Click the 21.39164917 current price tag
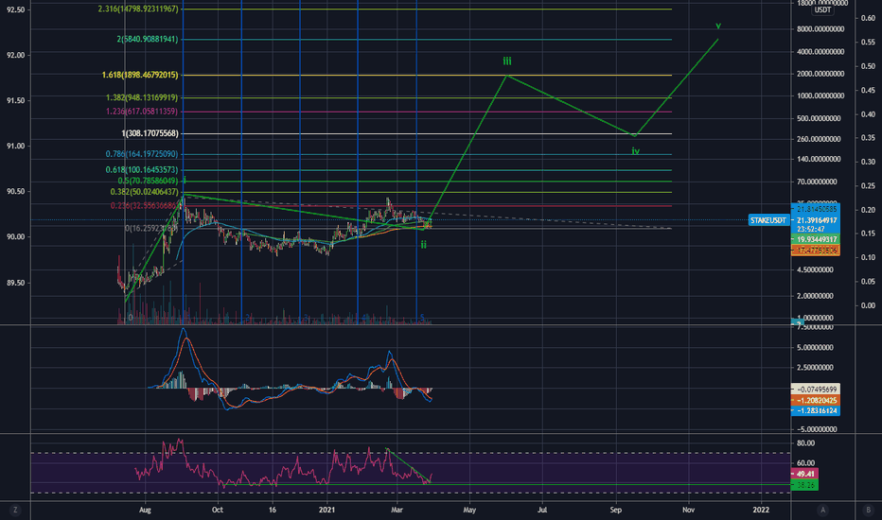Screen dimensions: 882x520 815,220
